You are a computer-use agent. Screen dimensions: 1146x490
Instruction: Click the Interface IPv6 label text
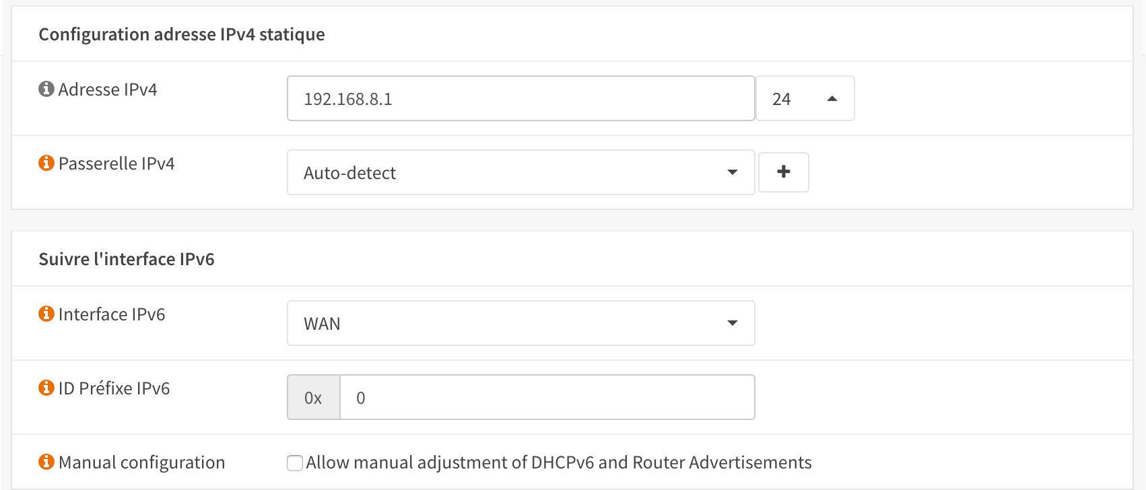[112, 314]
